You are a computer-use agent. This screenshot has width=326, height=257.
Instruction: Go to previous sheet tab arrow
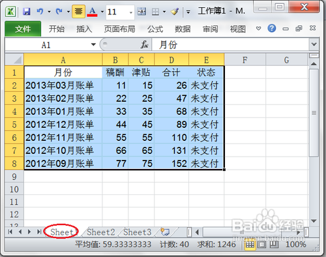click(x=20, y=232)
